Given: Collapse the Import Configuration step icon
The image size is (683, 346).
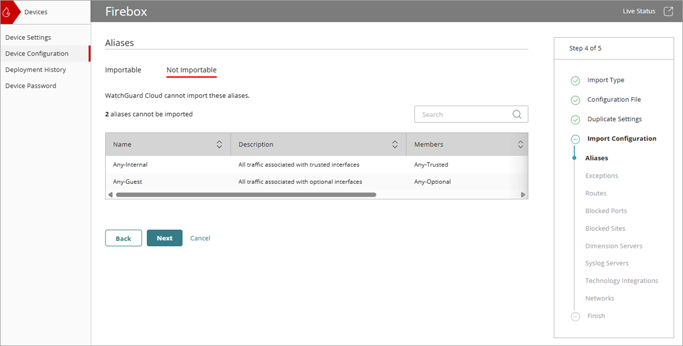Looking at the screenshot, I should (x=575, y=139).
